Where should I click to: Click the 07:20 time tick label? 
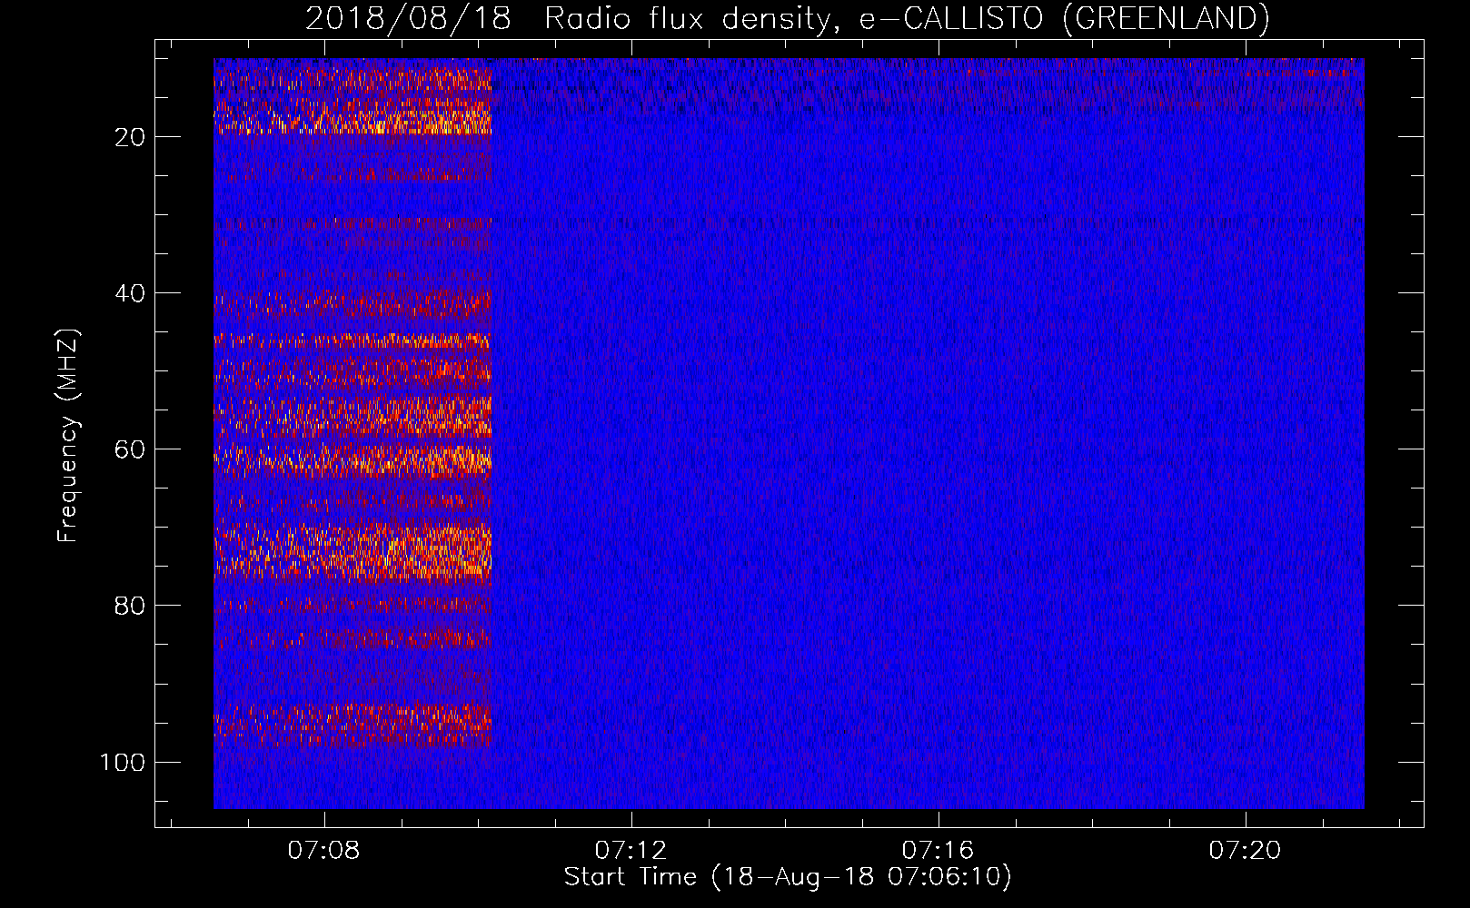pyautogui.click(x=1245, y=851)
